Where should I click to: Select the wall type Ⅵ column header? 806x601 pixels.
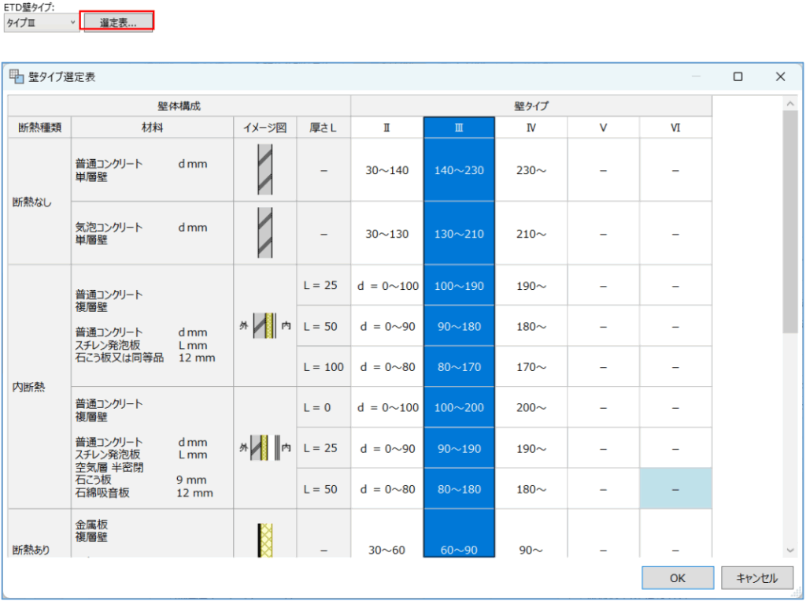click(x=675, y=128)
